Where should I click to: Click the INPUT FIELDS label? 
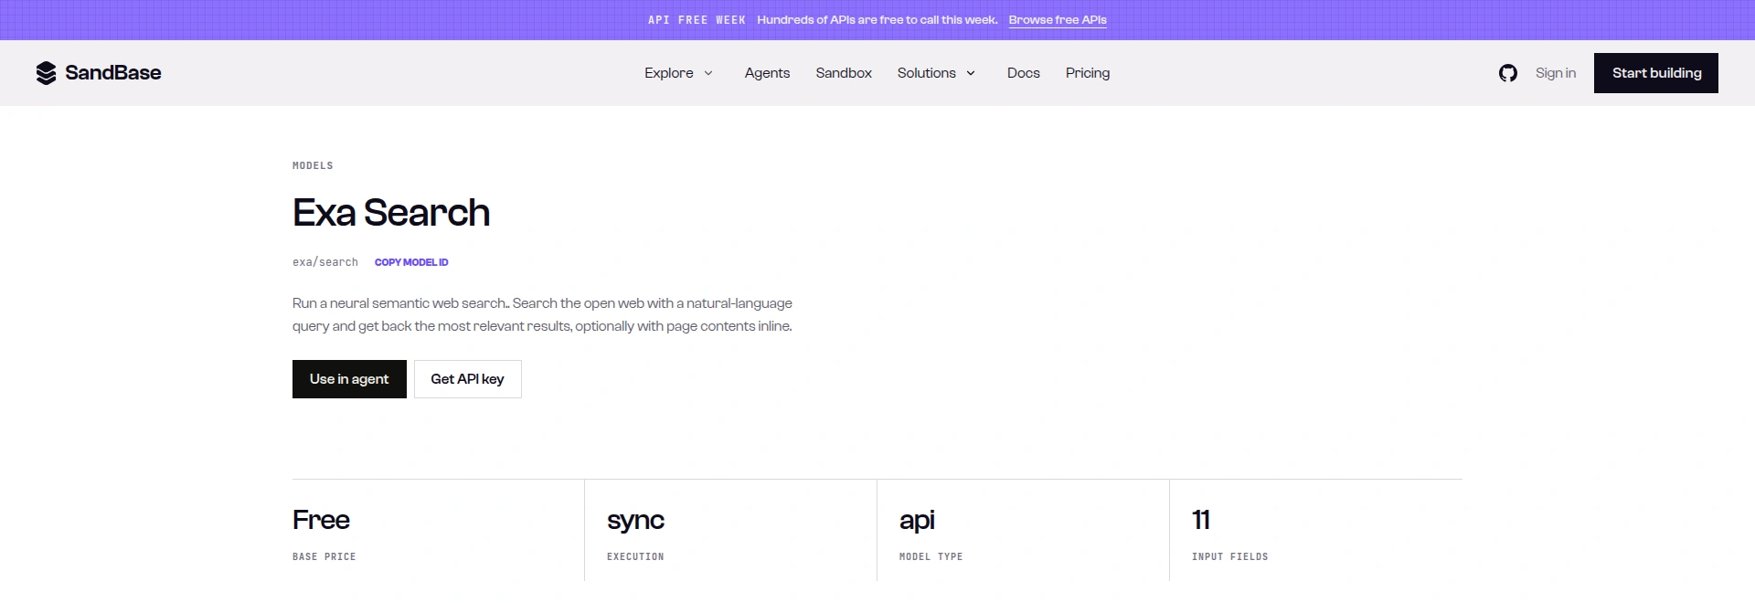(x=1229, y=556)
